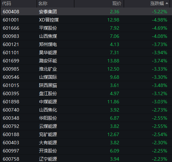Open stock 潞安环能
Screen dimensions: 172x162
point(48,61)
